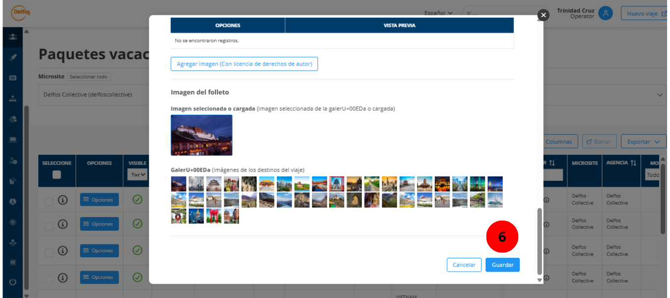The width and height of the screenshot is (670, 298).
Task: Click the green visible checkmark, first row
Action: 137,199
